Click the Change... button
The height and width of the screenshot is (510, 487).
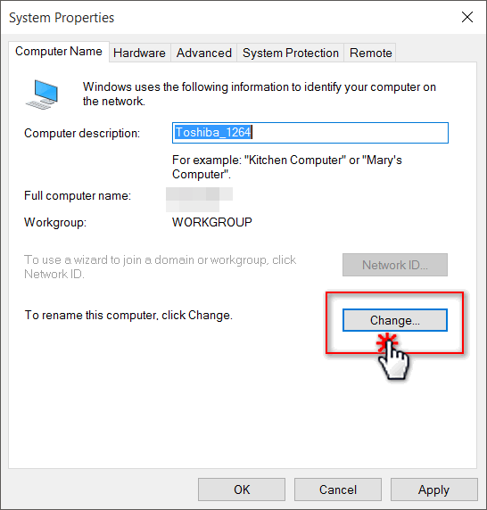point(395,320)
